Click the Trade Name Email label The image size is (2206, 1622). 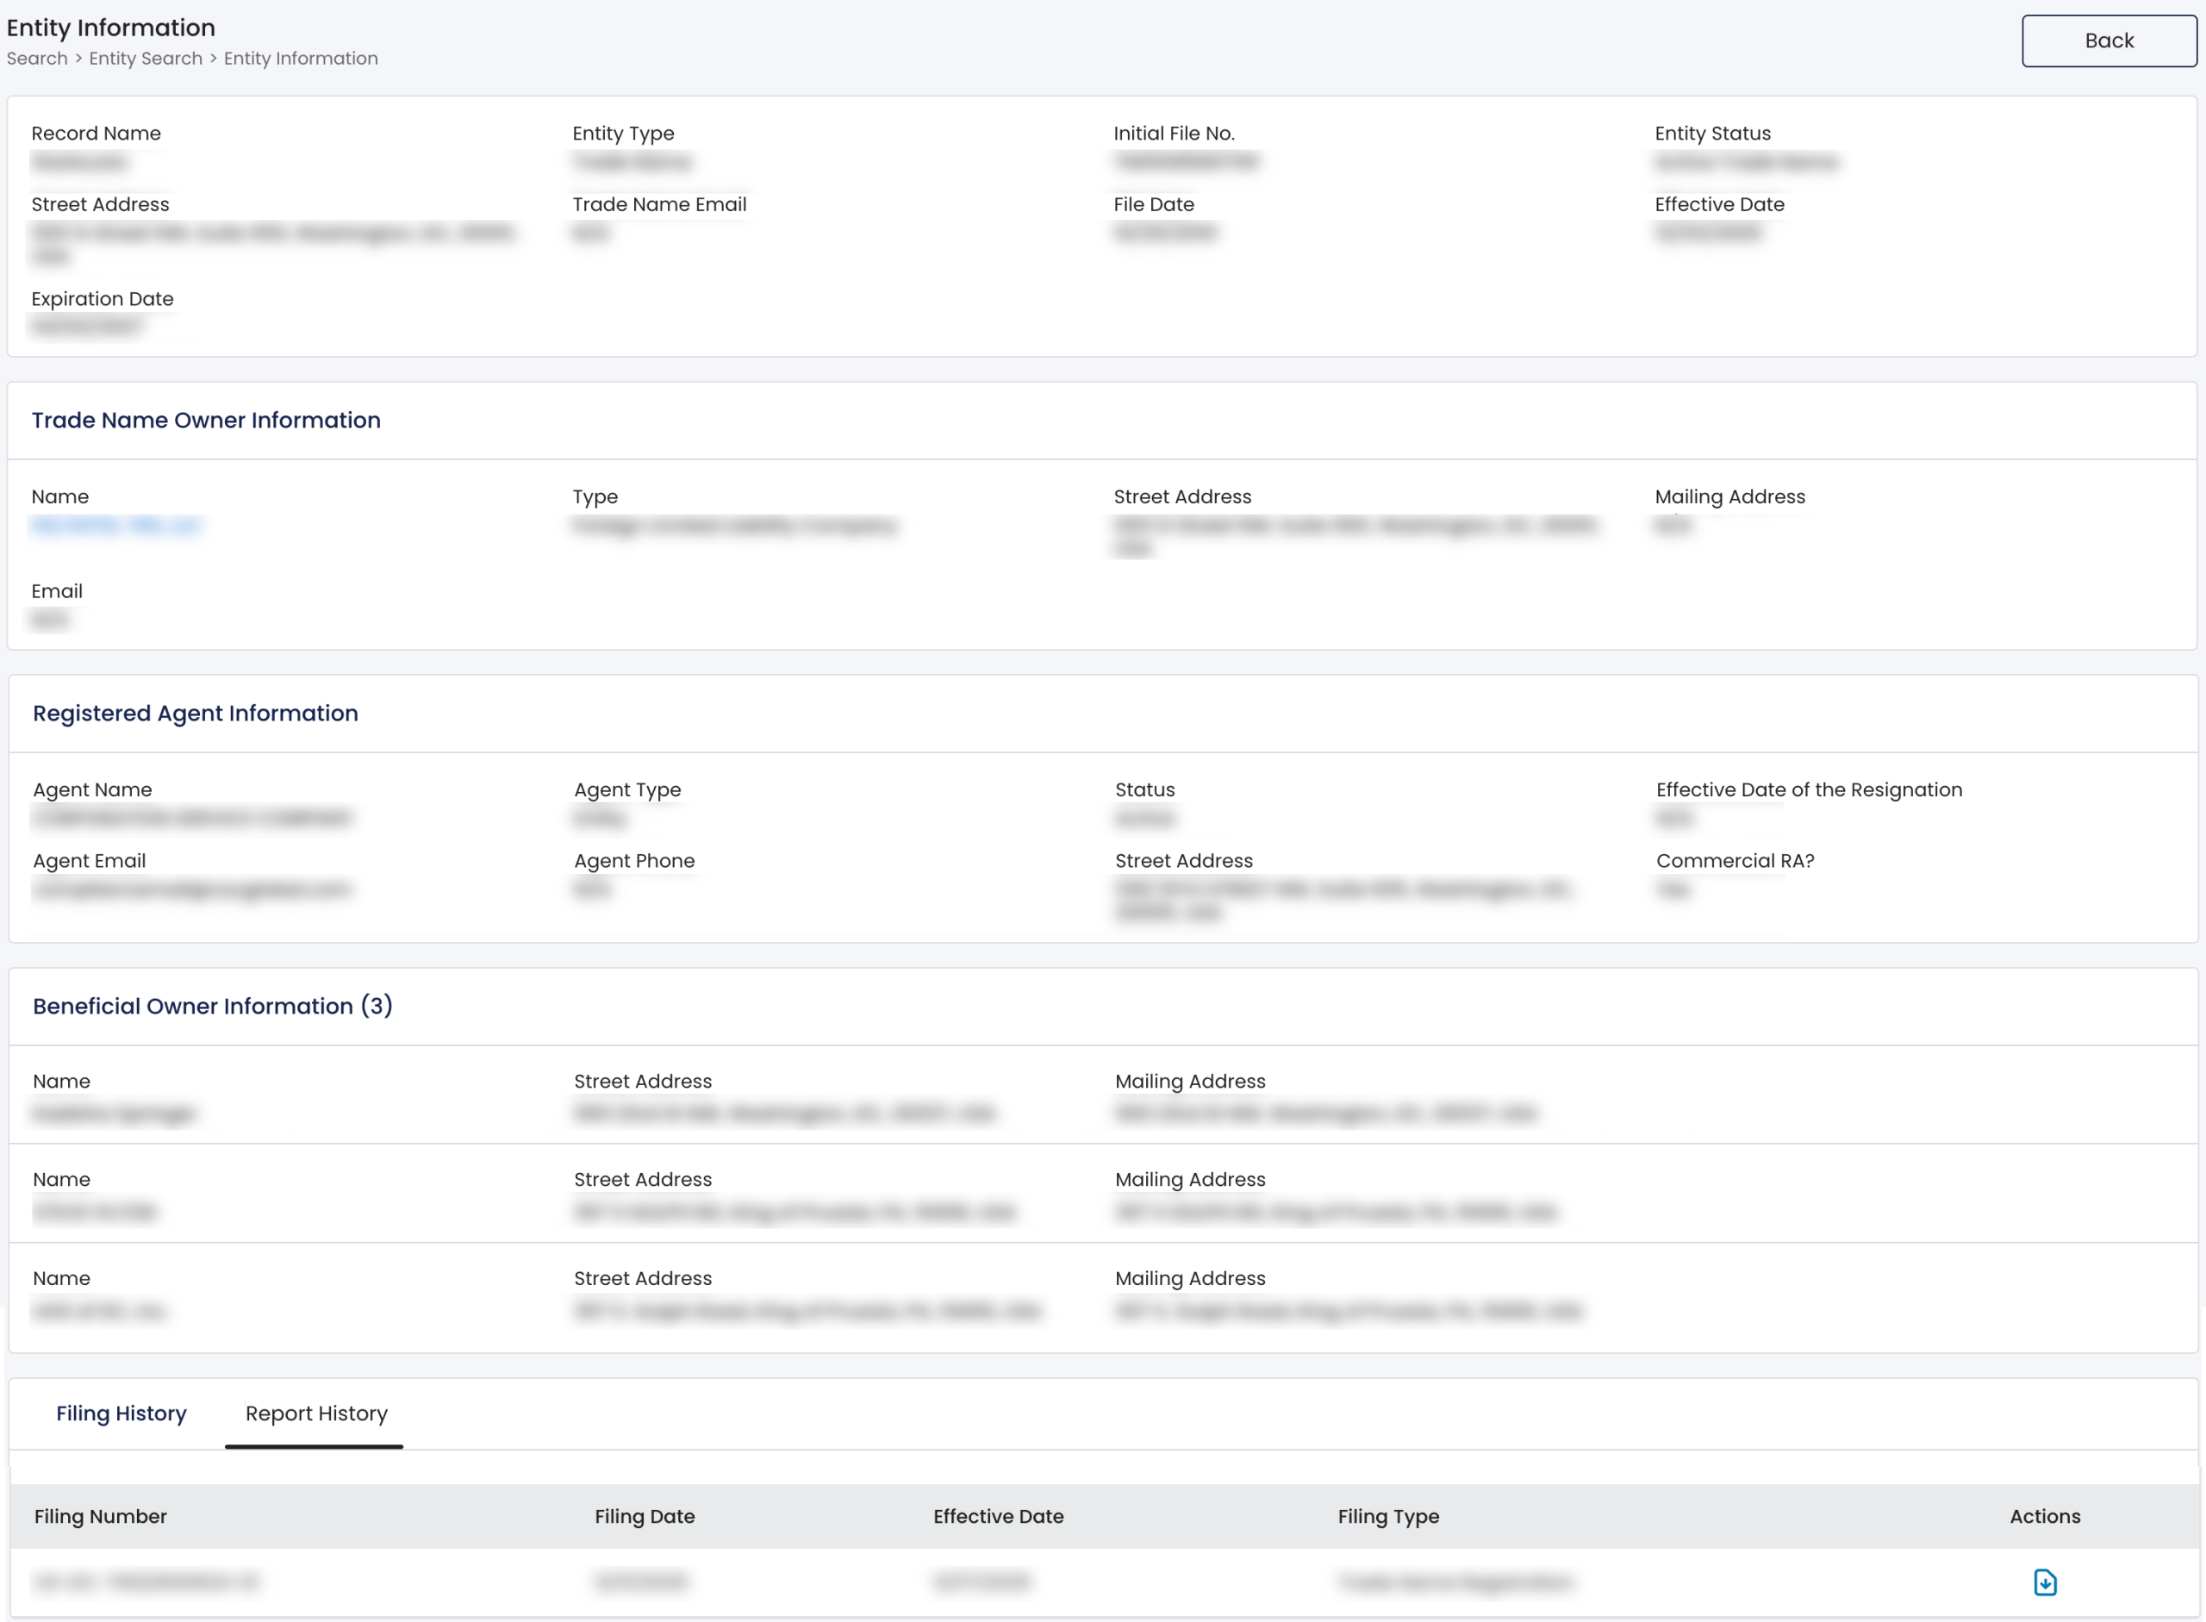click(x=660, y=204)
